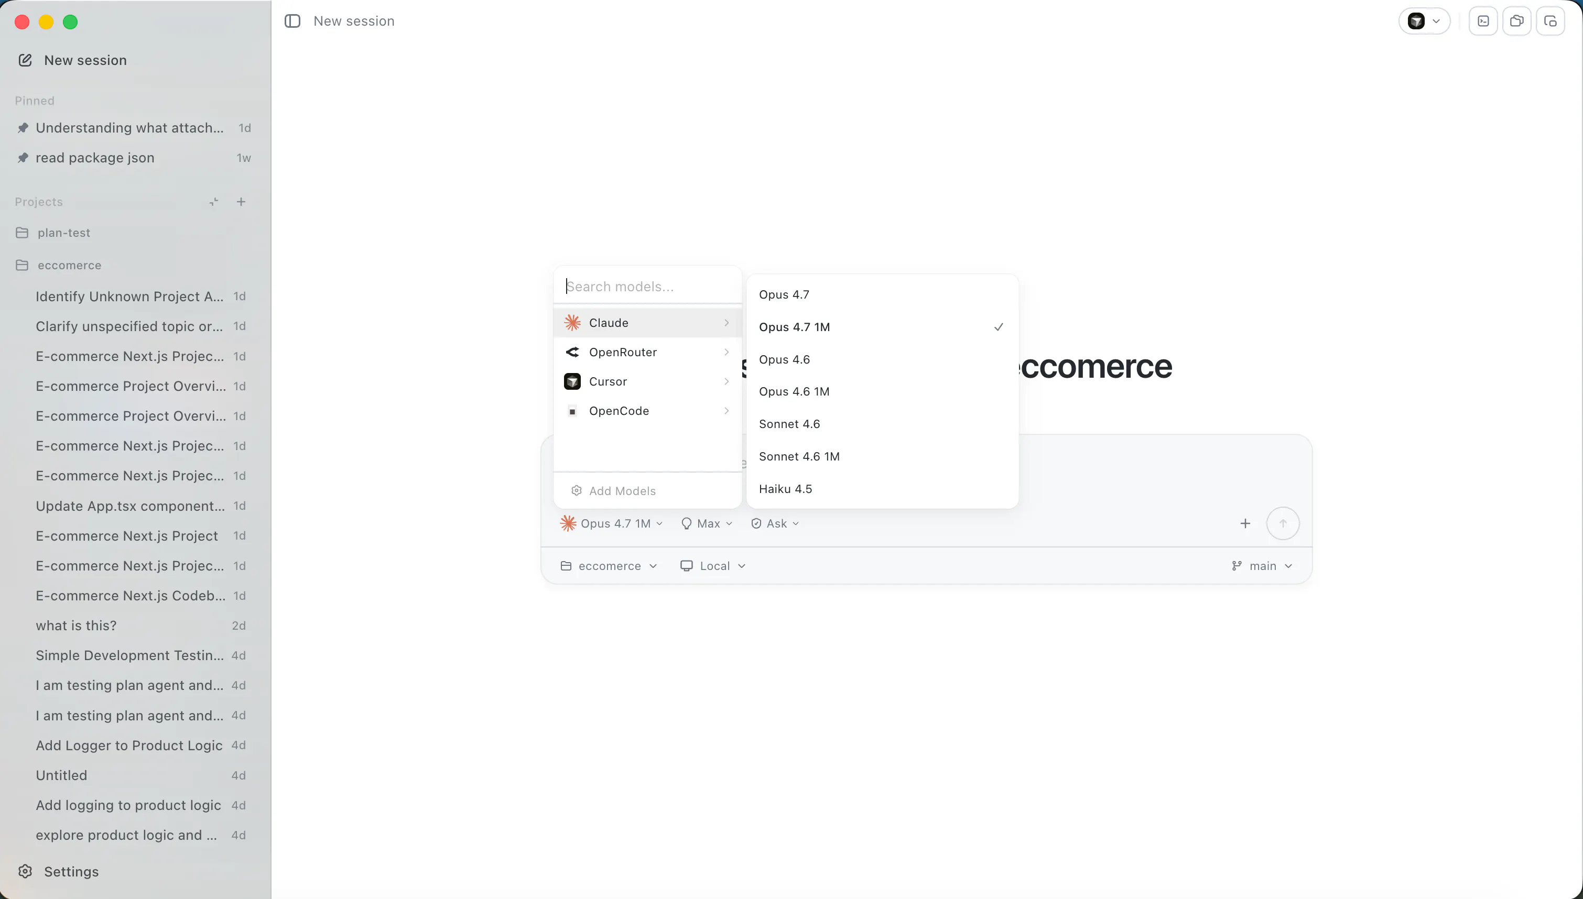The height and width of the screenshot is (899, 1583).
Task: Click the Add Models gear icon
Action: 576,491
